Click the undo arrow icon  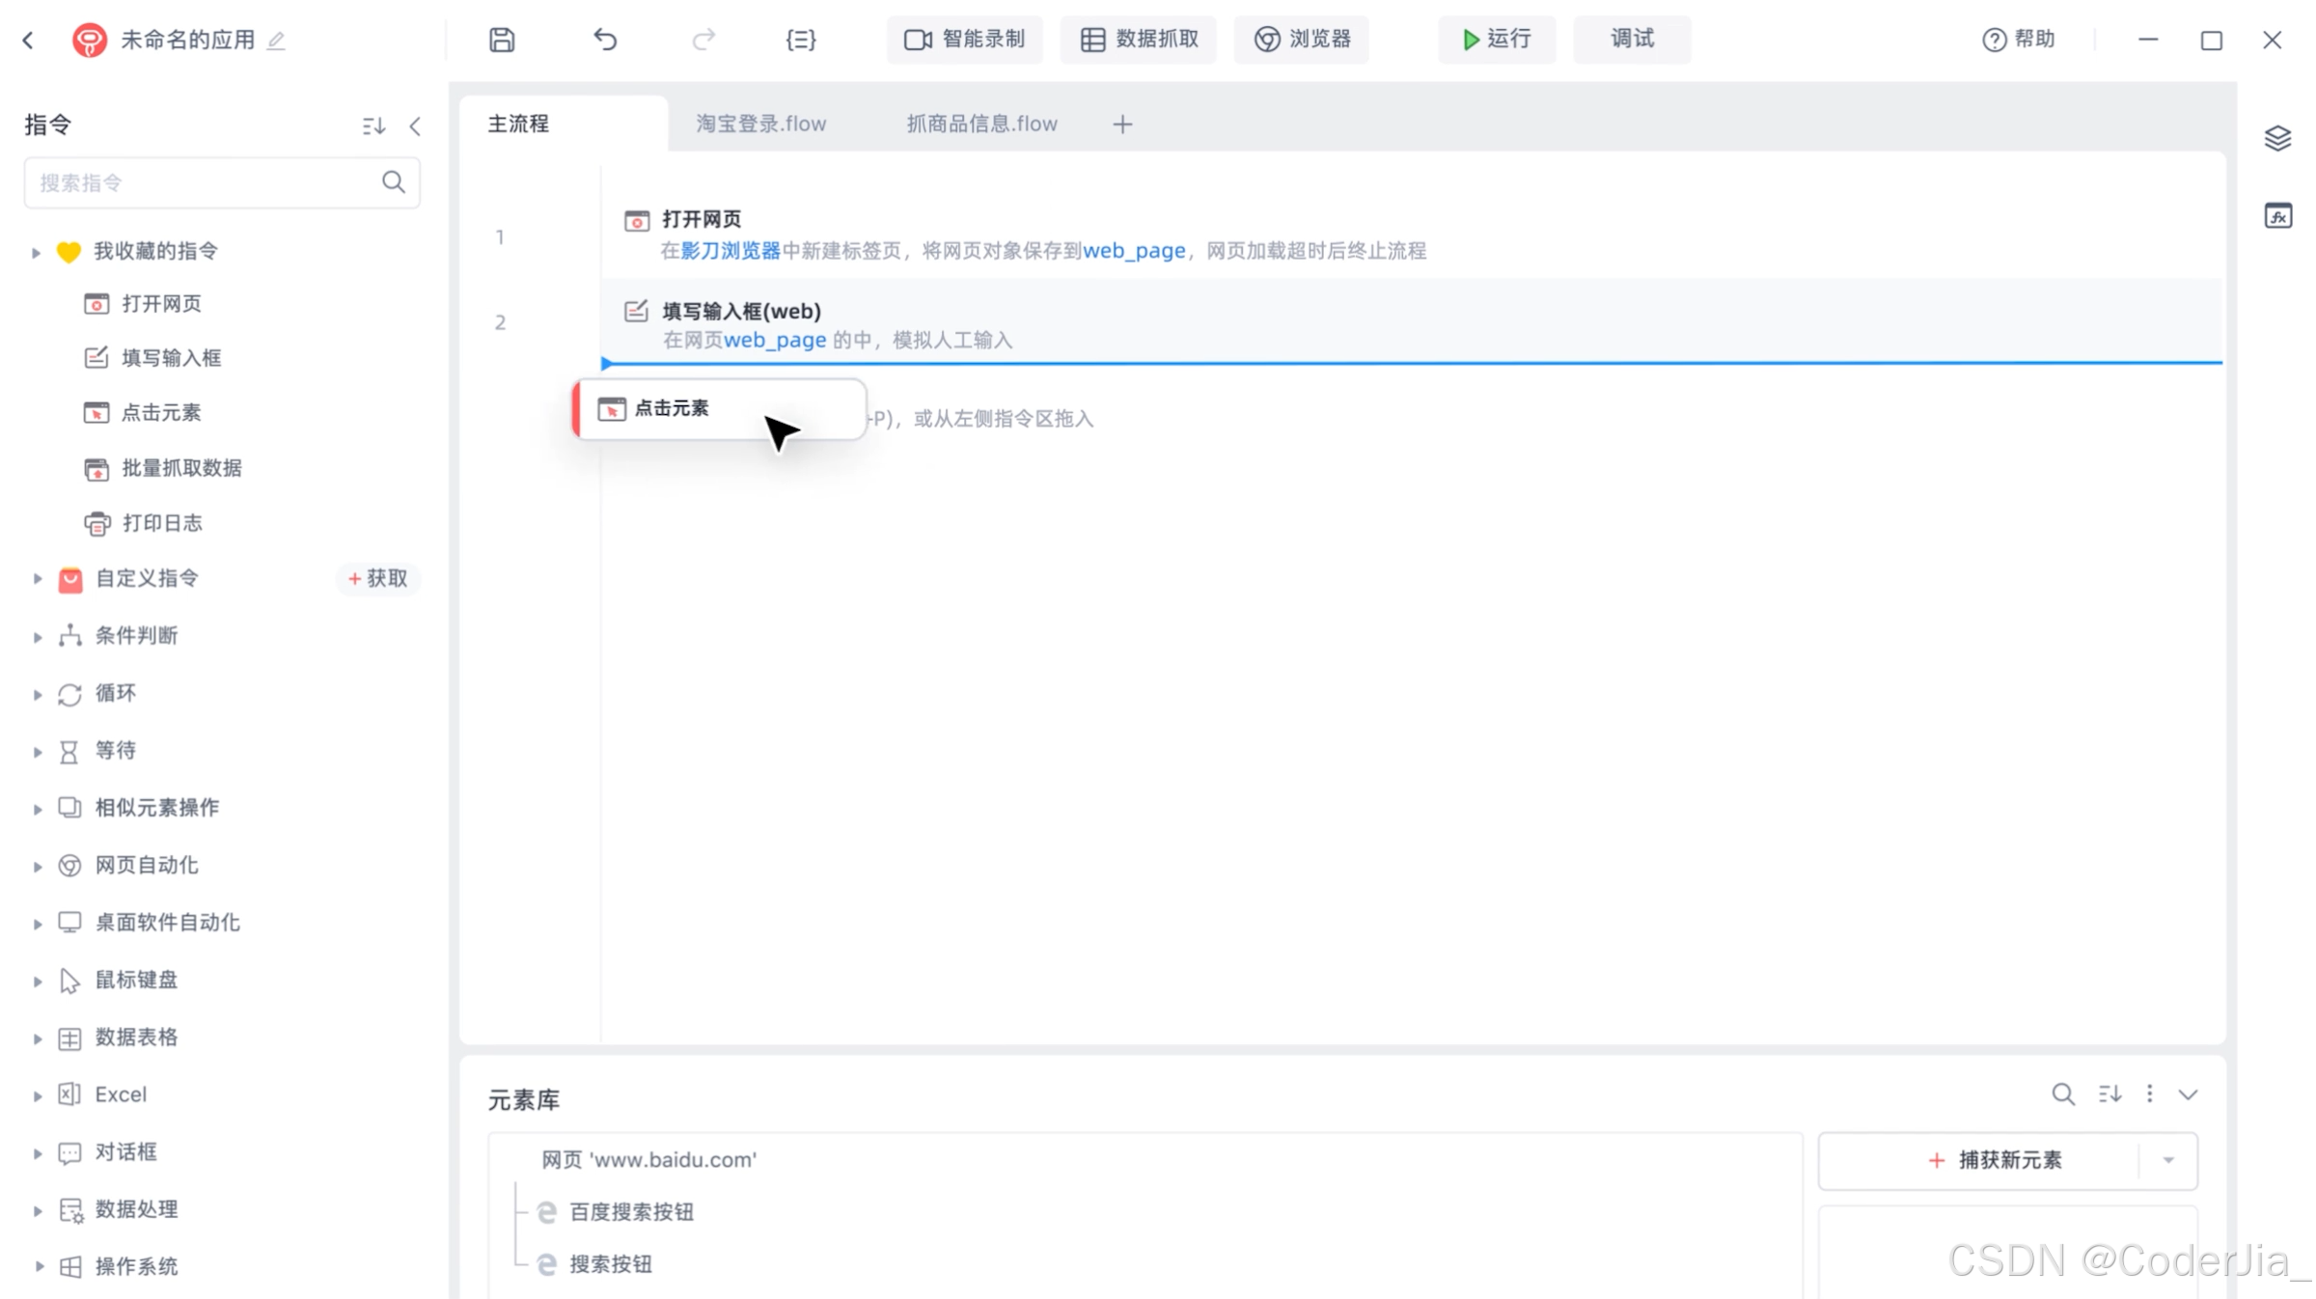pyautogui.click(x=605, y=40)
